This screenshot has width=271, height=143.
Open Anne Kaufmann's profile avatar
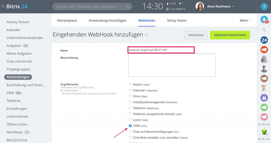click(x=200, y=6)
